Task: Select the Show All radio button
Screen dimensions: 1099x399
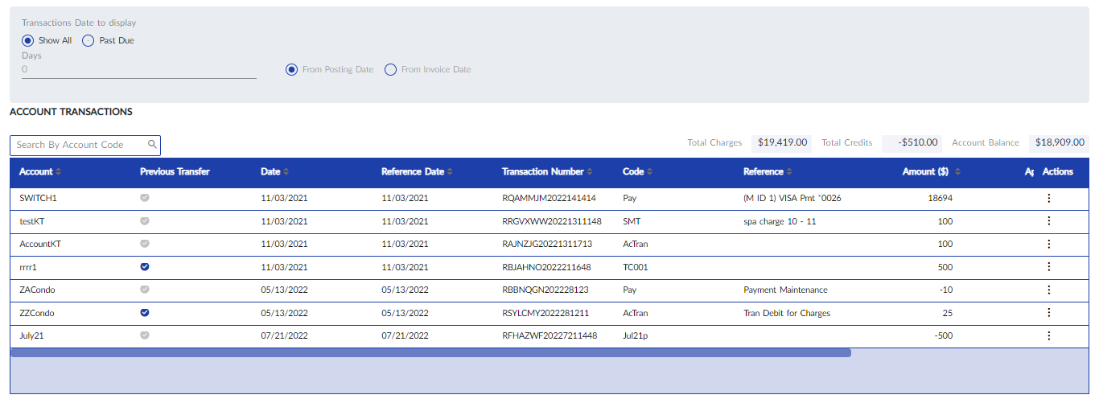Action: (28, 40)
